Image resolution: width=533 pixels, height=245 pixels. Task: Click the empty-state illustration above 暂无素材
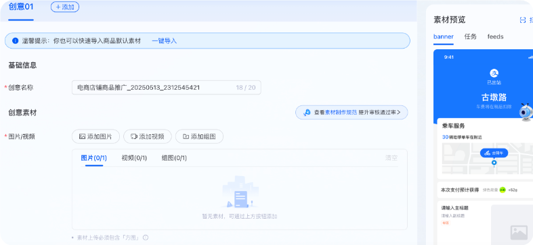(240, 192)
